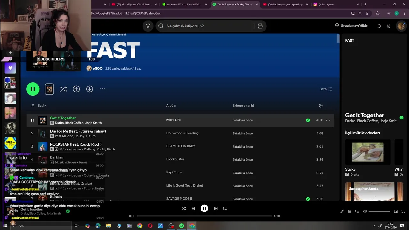Go to Spotify home via the house icon
The width and height of the screenshot is (409, 230).
pos(148,26)
